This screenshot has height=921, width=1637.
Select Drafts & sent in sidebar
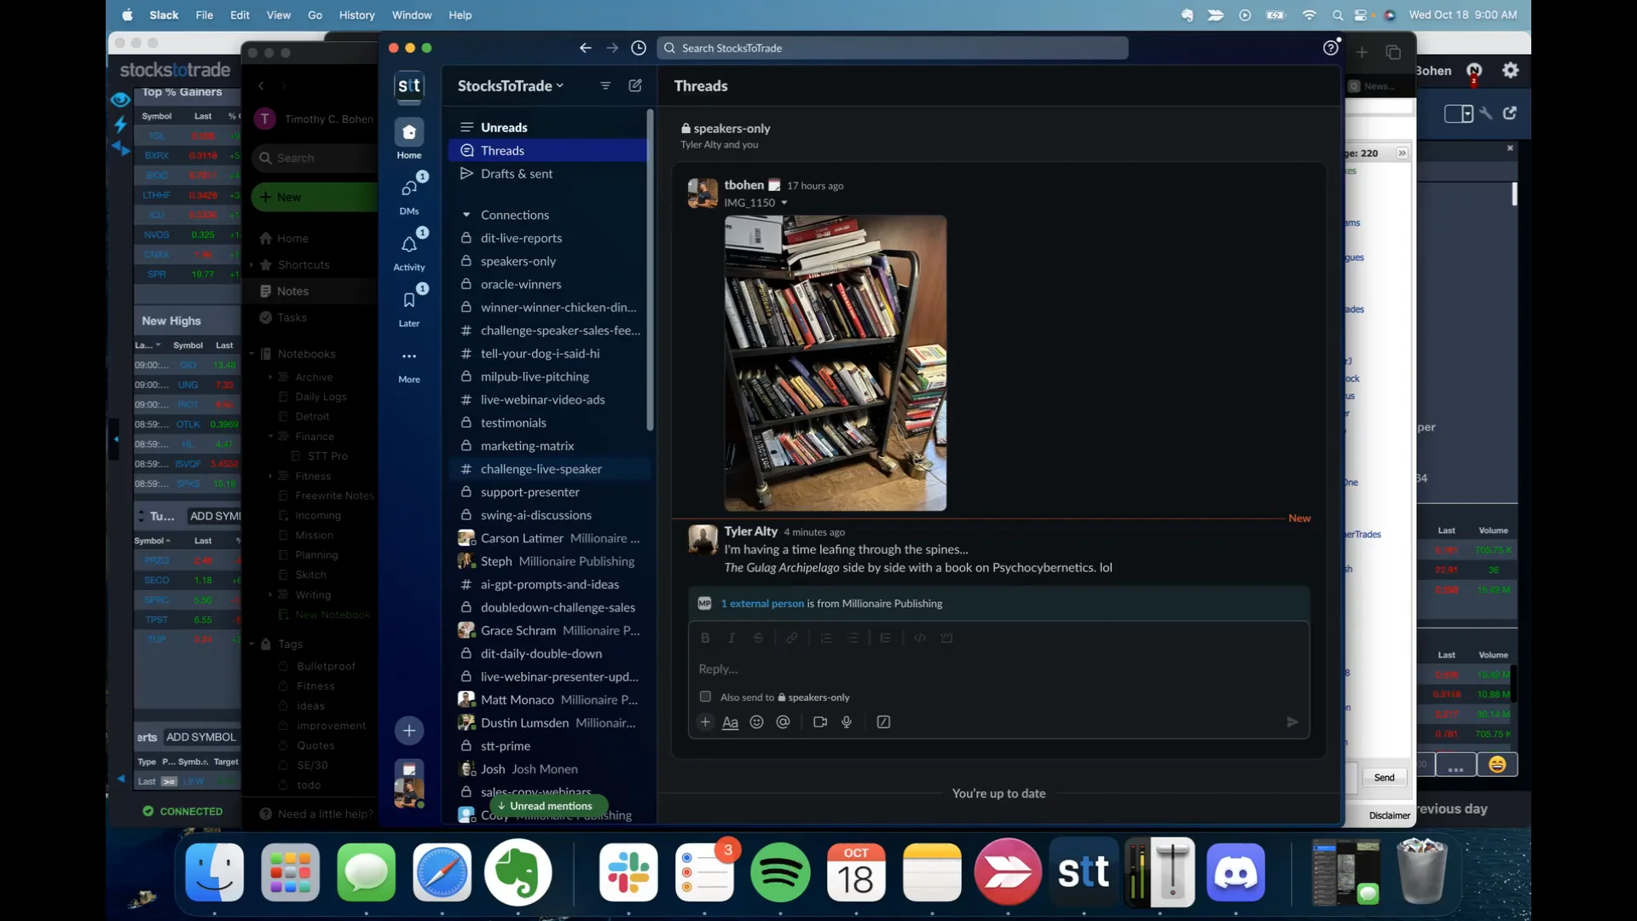(x=516, y=174)
